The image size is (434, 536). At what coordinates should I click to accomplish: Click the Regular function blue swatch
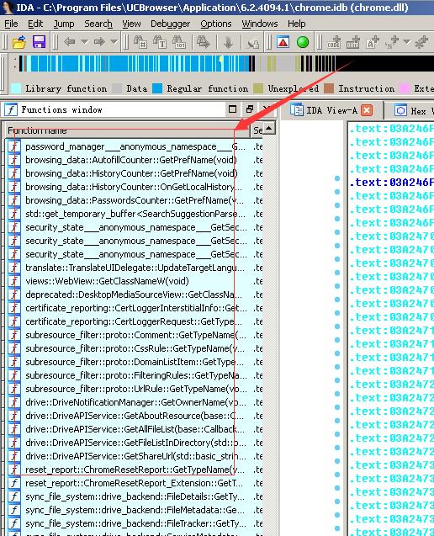click(157, 88)
